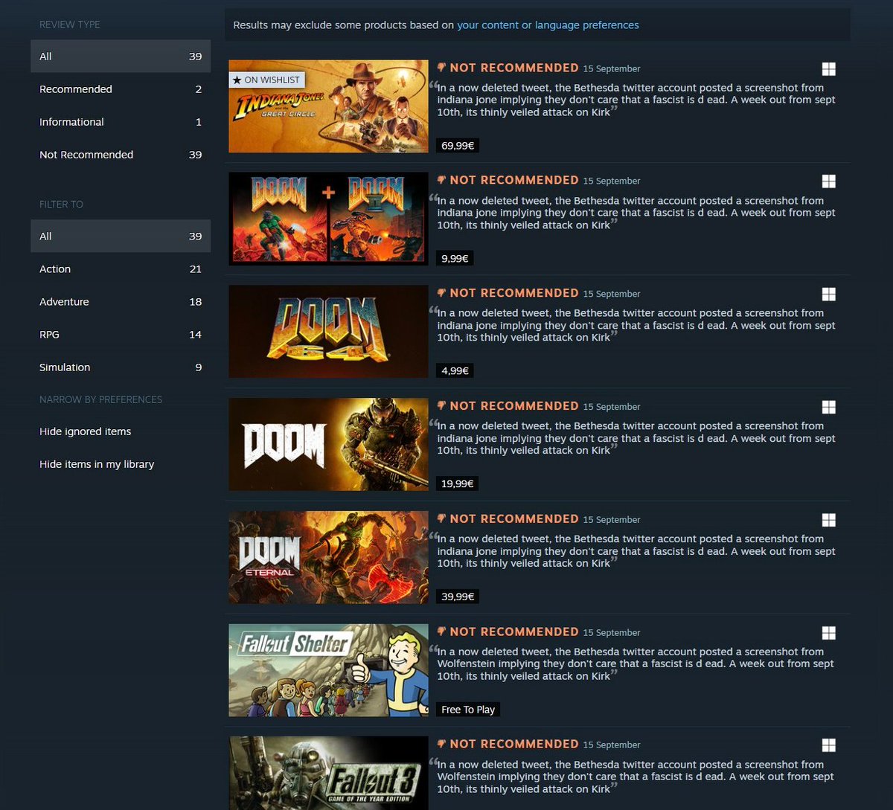The height and width of the screenshot is (810, 893).
Task: Click thumbs-down icon on Indiana Jones review
Action: coord(441,68)
